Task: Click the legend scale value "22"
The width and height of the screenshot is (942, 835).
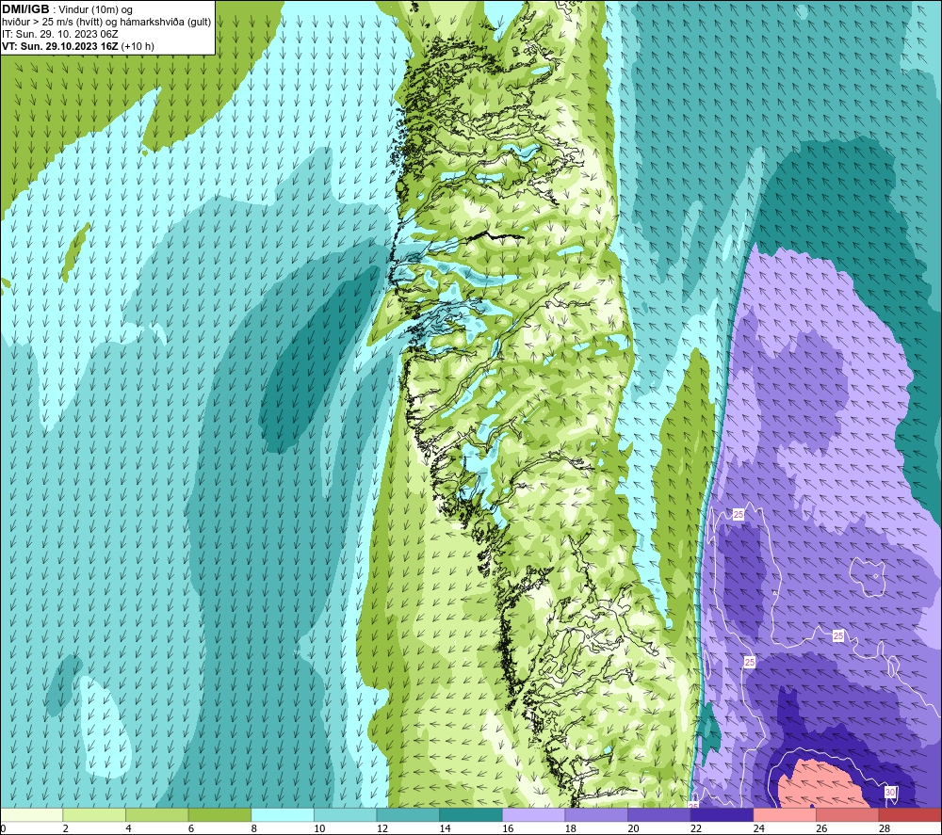Action: coord(696,828)
